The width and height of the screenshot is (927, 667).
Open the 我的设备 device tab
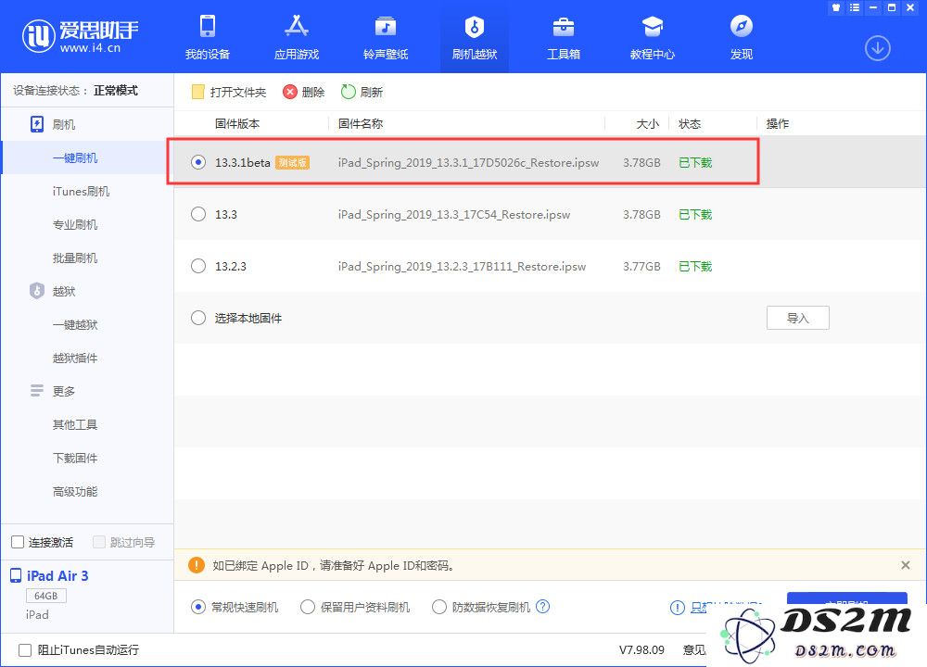click(208, 38)
